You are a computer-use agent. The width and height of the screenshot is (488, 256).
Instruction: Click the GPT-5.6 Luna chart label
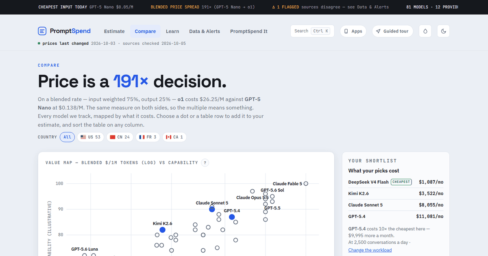85,249
